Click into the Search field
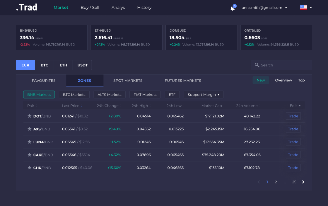Viewport: 328px width, 206px height. tap(284, 65)
